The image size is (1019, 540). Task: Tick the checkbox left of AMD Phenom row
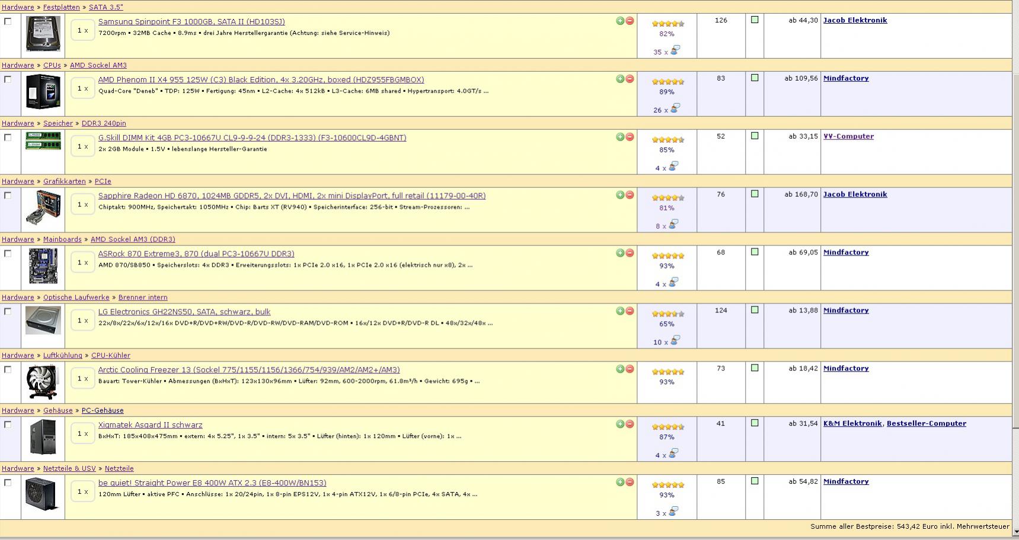[8, 79]
